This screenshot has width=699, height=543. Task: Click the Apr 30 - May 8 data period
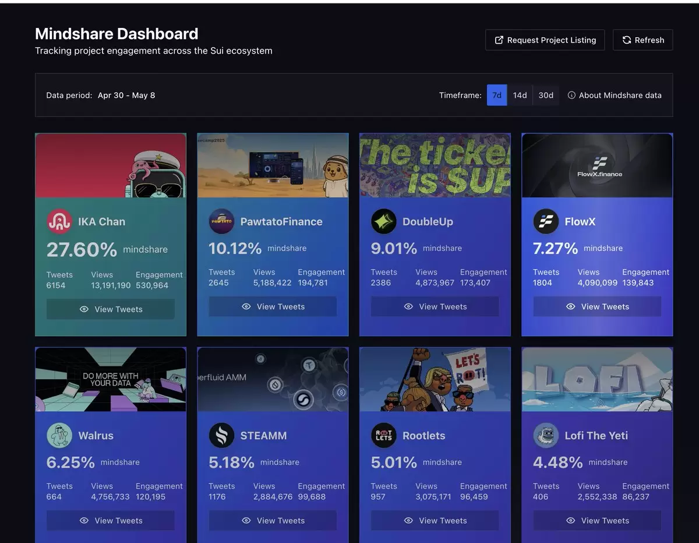coord(126,95)
